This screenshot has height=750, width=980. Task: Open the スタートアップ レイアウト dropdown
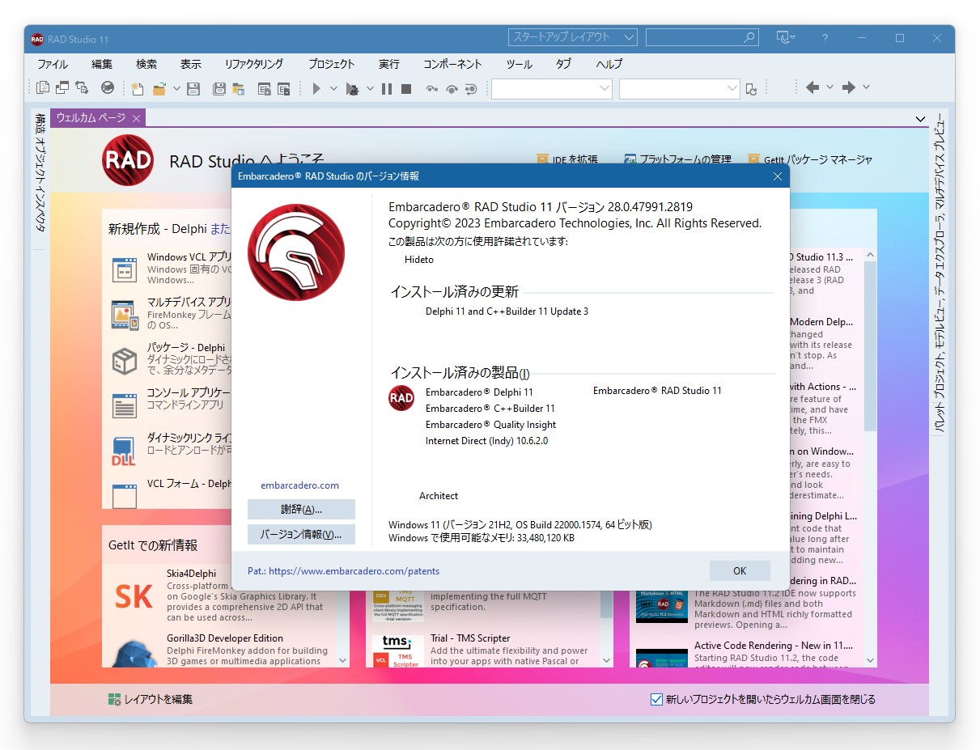coord(630,36)
